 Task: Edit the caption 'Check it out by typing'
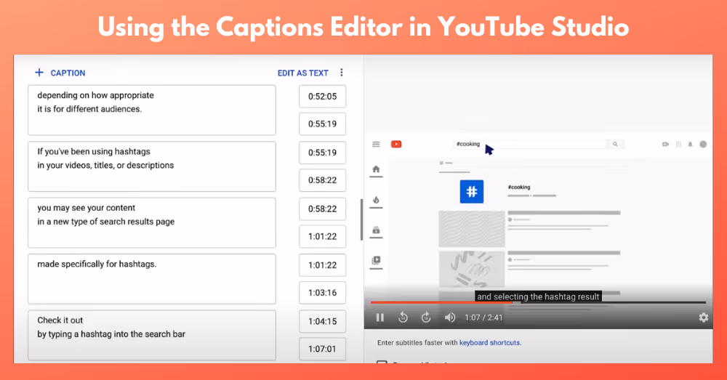152,335
